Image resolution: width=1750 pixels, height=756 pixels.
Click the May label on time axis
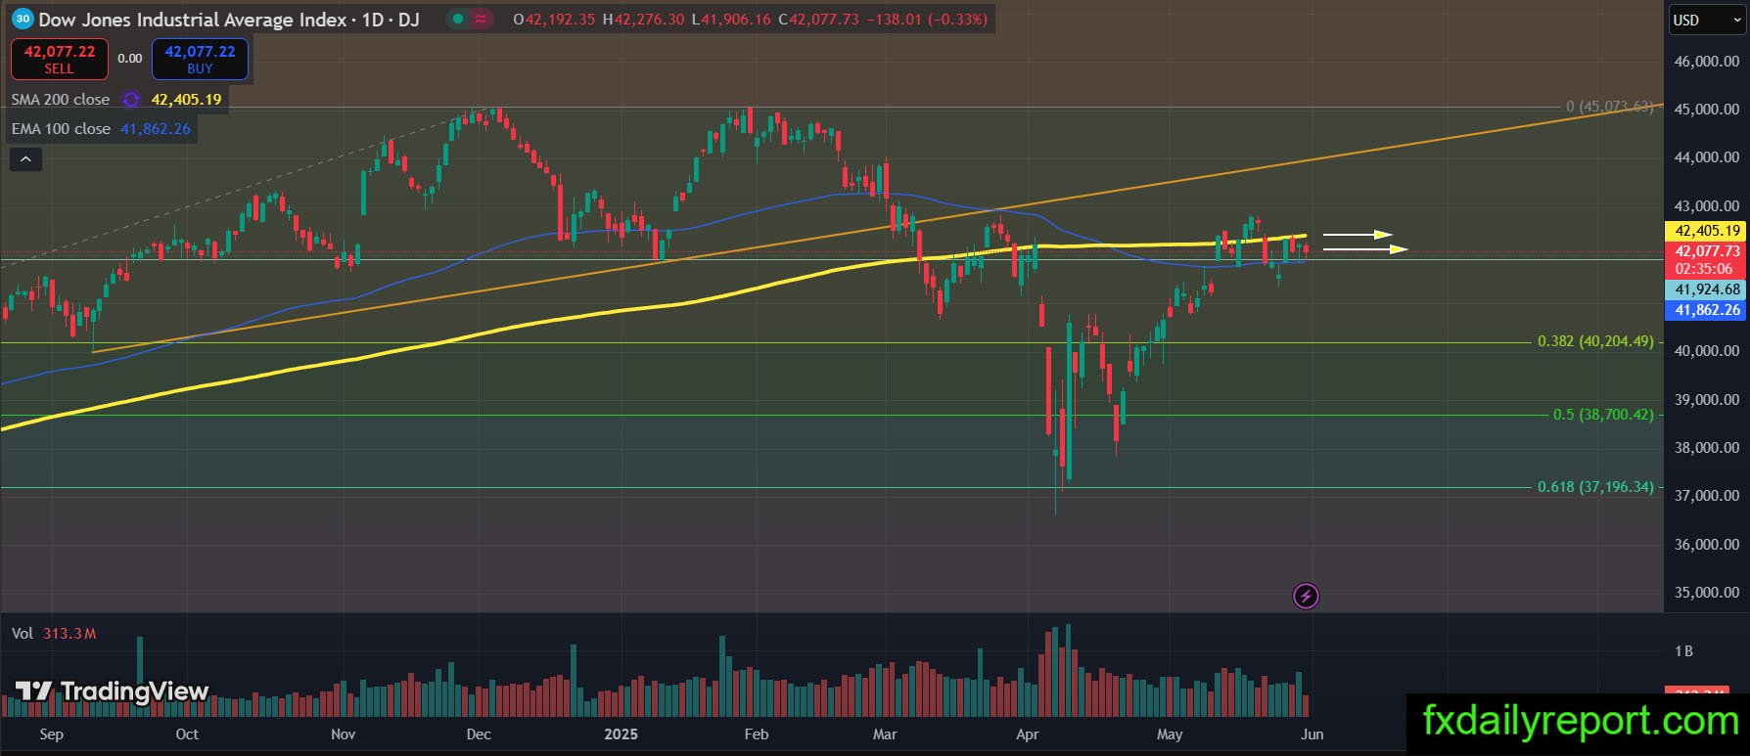tap(1170, 734)
